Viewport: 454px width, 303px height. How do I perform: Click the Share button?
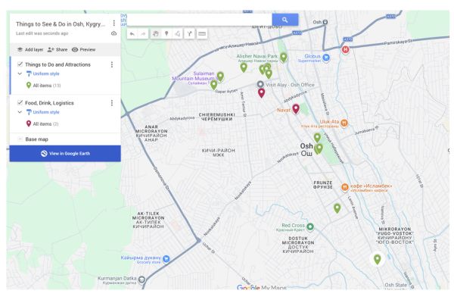point(58,49)
